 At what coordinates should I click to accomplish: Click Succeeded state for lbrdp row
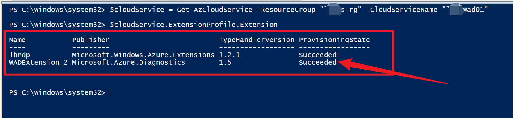click(x=317, y=55)
